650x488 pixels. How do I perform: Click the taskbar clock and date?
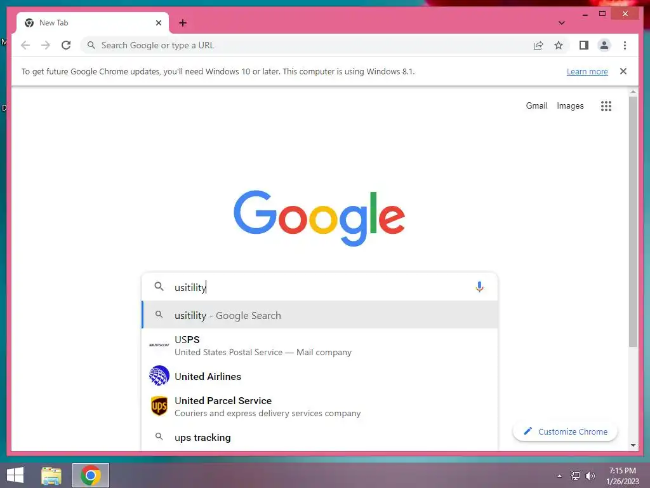pos(622,476)
